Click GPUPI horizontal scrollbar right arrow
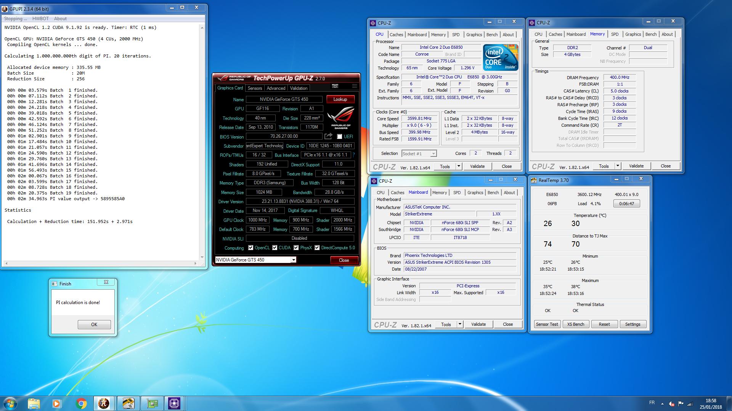Screen dimensions: 732x411 [x=196, y=263]
